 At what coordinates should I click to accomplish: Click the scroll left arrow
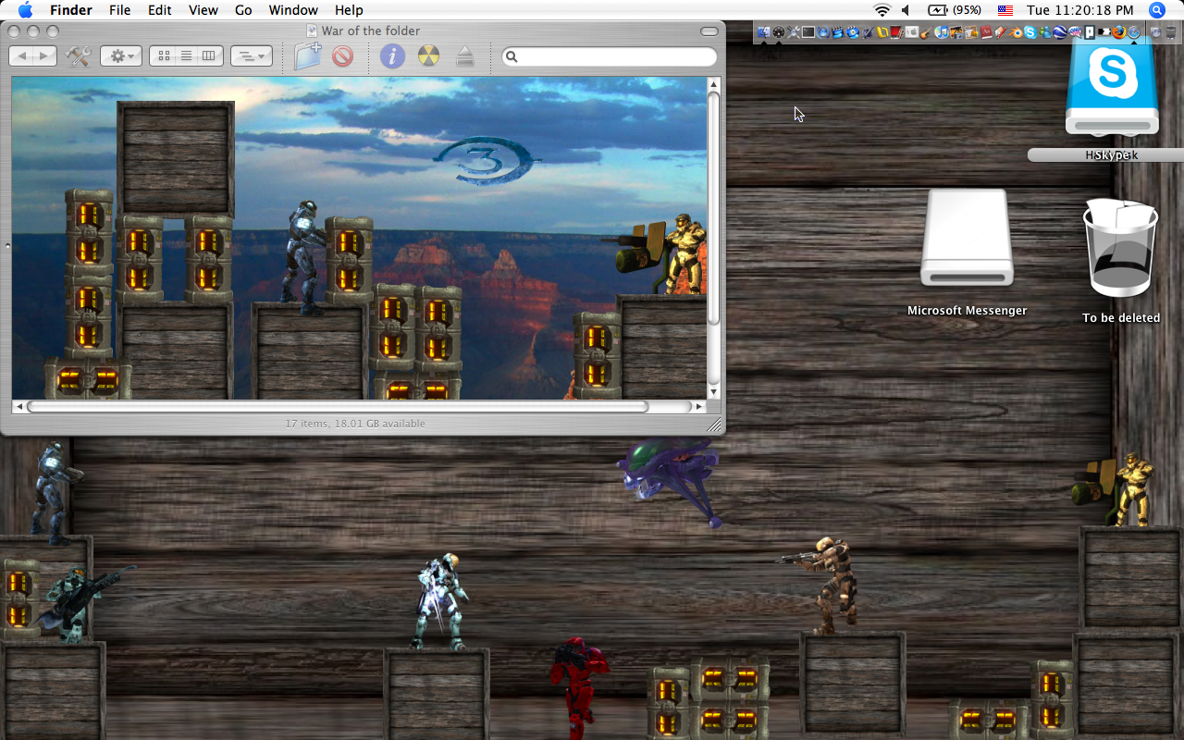(x=18, y=406)
